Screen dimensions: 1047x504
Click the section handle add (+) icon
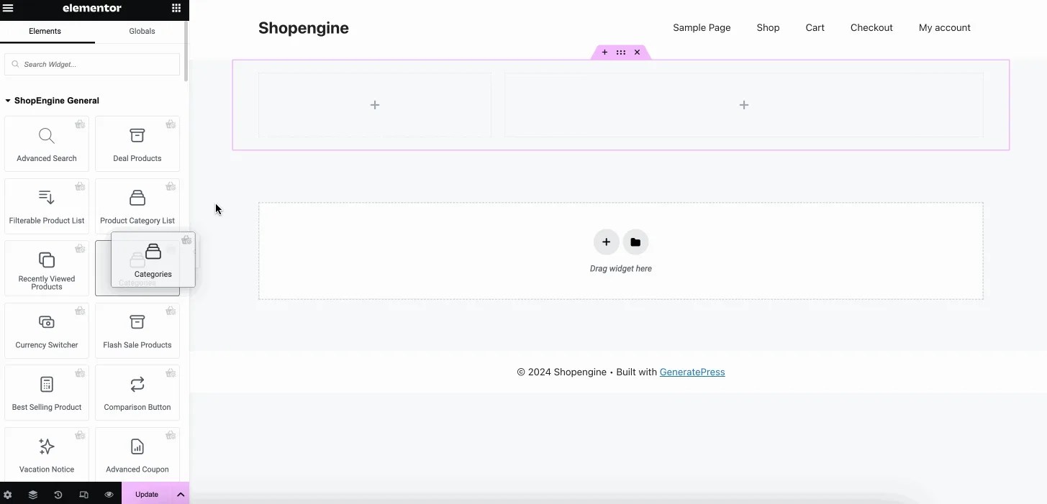click(604, 52)
